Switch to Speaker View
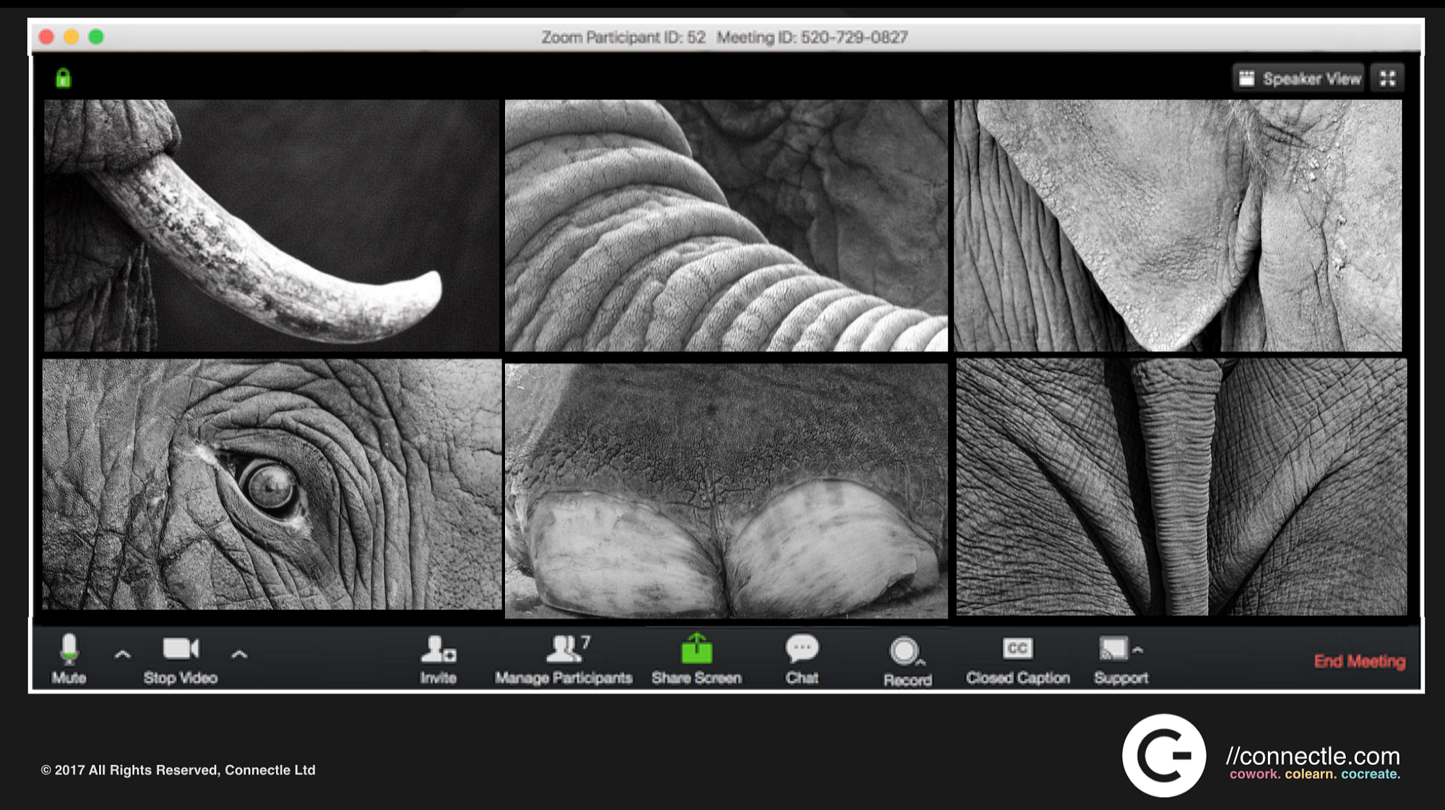 [1299, 79]
